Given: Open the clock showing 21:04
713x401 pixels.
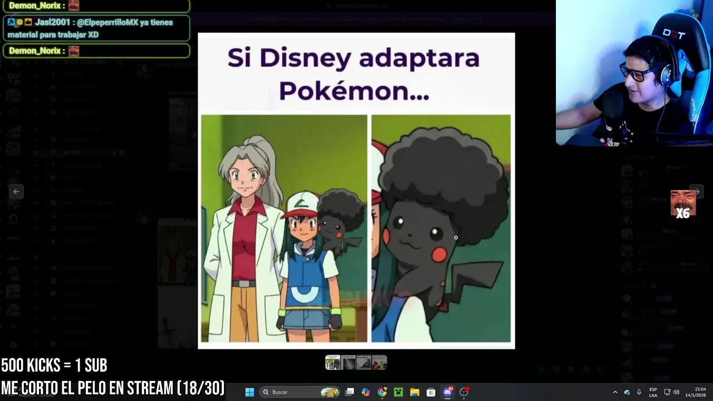Looking at the screenshot, I should click(695, 392).
